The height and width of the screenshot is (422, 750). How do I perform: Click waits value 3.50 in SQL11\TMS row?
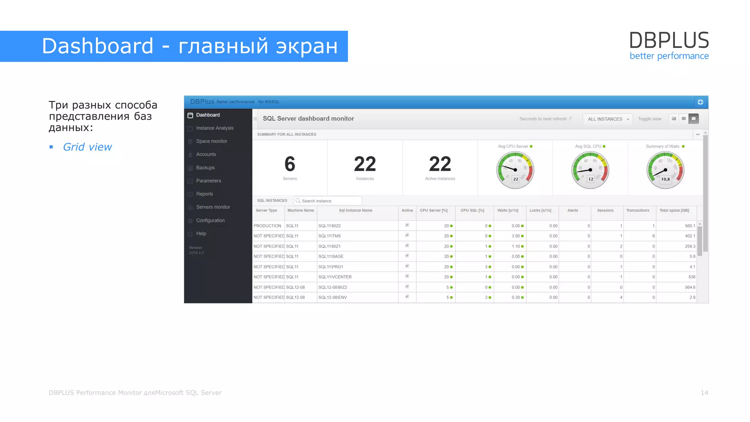(x=516, y=236)
